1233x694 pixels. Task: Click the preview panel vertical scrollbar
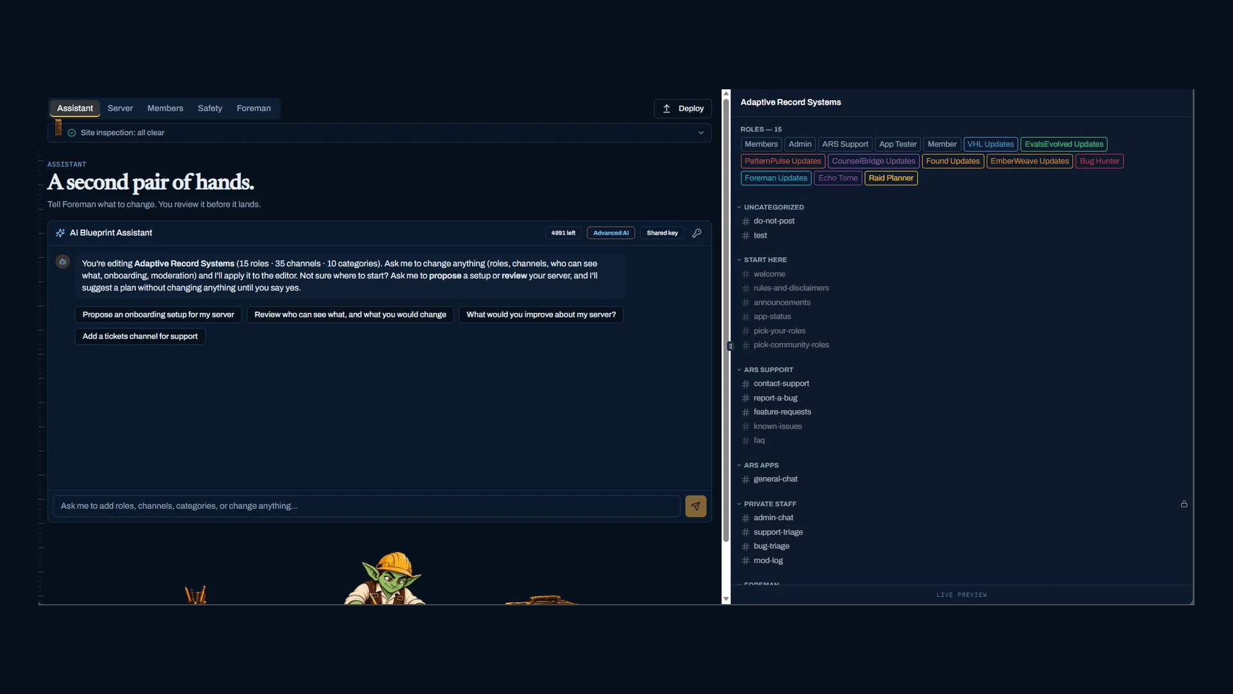[x=726, y=319]
